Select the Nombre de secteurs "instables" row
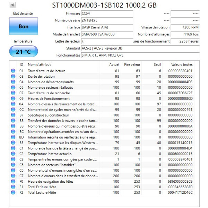The width and height of the screenshot is (208, 208). coord(102,165)
